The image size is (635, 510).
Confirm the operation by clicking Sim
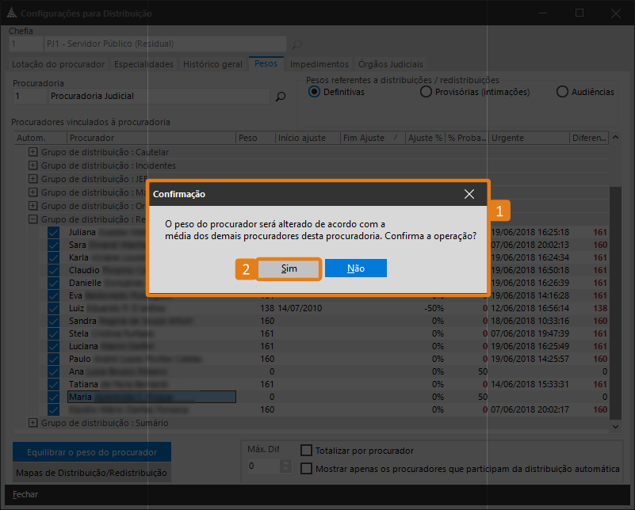point(289,268)
